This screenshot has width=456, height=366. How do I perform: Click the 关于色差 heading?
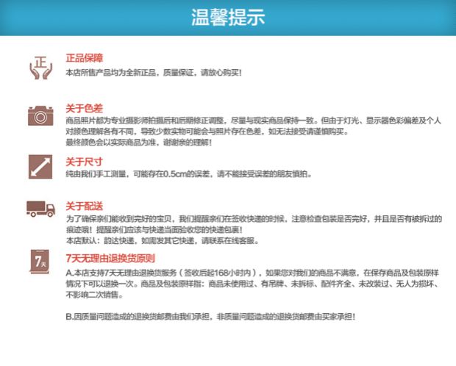pyautogui.click(x=85, y=109)
